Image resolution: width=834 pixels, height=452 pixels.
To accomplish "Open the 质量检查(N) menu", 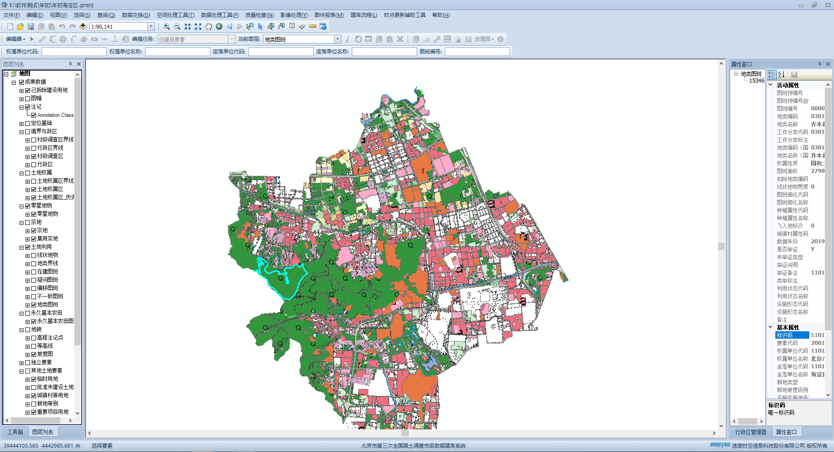I will [x=259, y=15].
